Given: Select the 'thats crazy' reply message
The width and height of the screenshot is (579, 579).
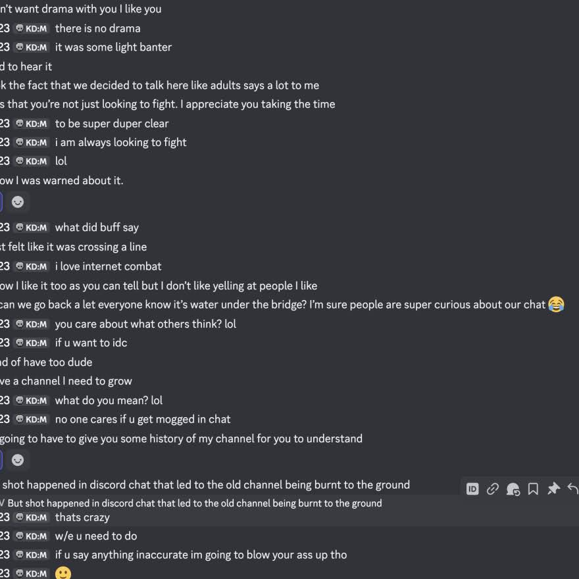Looking at the screenshot, I should click(82, 517).
